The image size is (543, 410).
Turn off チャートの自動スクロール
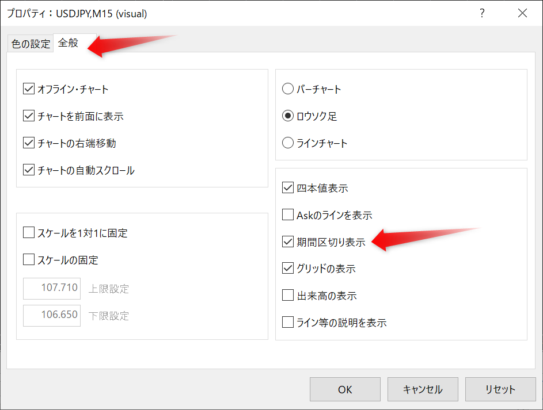point(29,170)
